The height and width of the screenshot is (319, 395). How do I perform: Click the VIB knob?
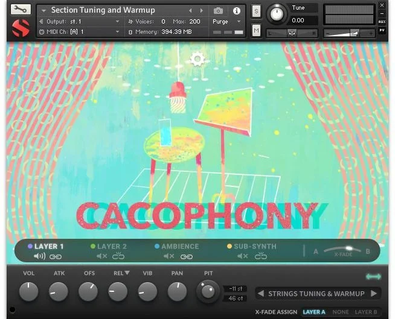pos(147,292)
